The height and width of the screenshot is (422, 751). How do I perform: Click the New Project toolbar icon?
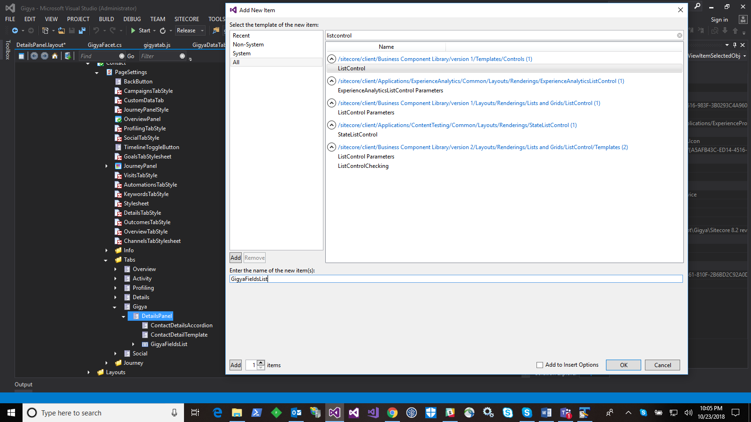click(x=45, y=30)
